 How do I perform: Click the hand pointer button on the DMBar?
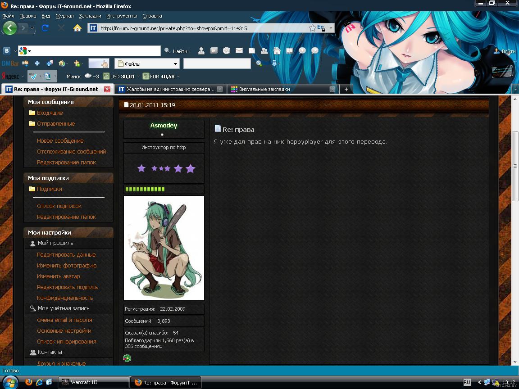(x=99, y=63)
